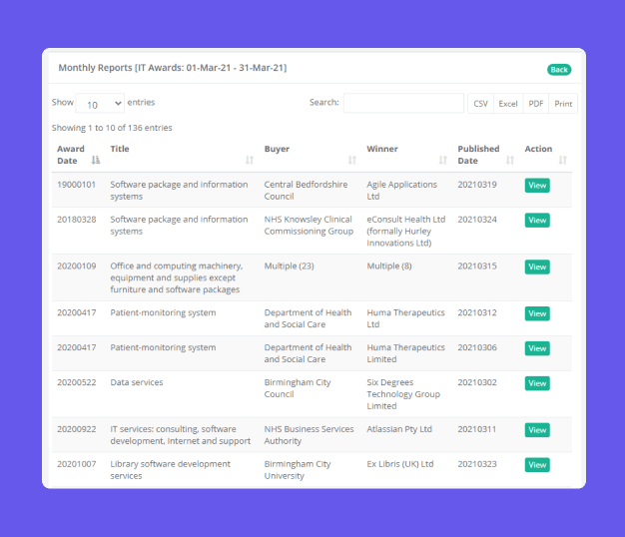Click the Search input field
625x537 pixels.
(403, 103)
